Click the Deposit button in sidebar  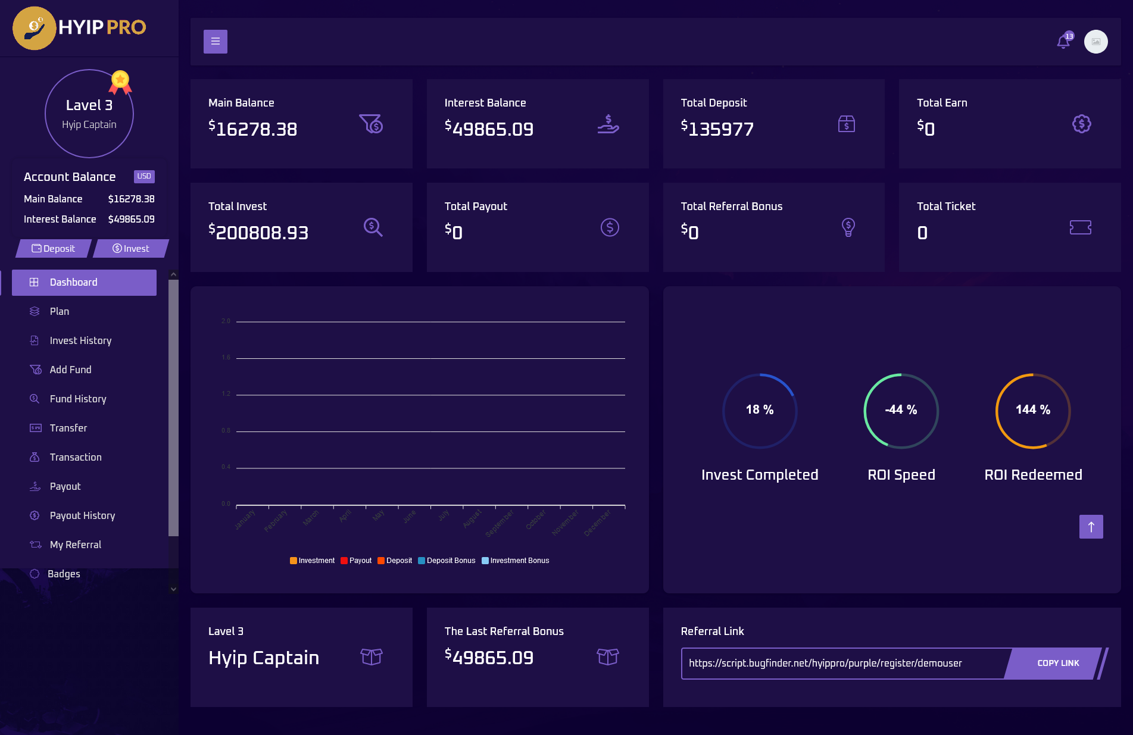tap(54, 249)
